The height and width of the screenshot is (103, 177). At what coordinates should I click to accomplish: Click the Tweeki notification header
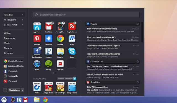113,24
